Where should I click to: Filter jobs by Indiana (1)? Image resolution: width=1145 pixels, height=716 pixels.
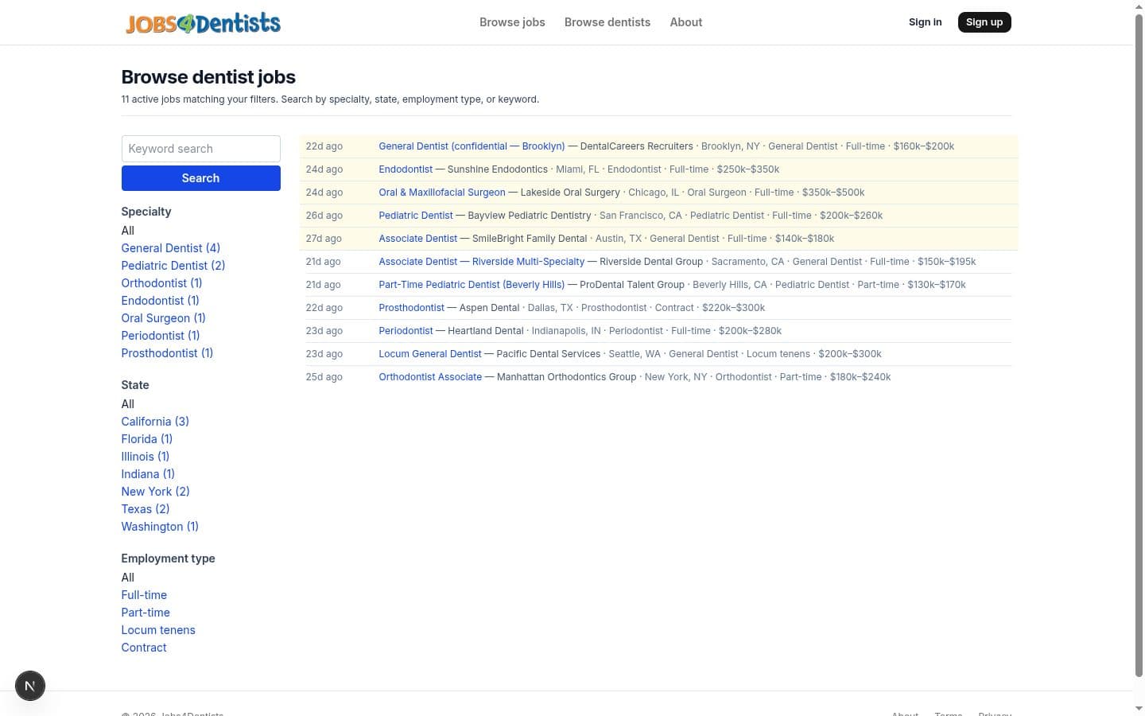pyautogui.click(x=148, y=474)
